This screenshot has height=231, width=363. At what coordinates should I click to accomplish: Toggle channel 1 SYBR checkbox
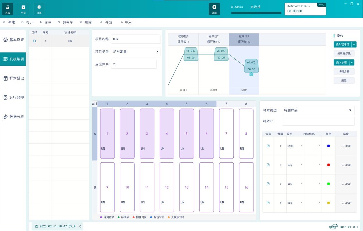point(268,146)
